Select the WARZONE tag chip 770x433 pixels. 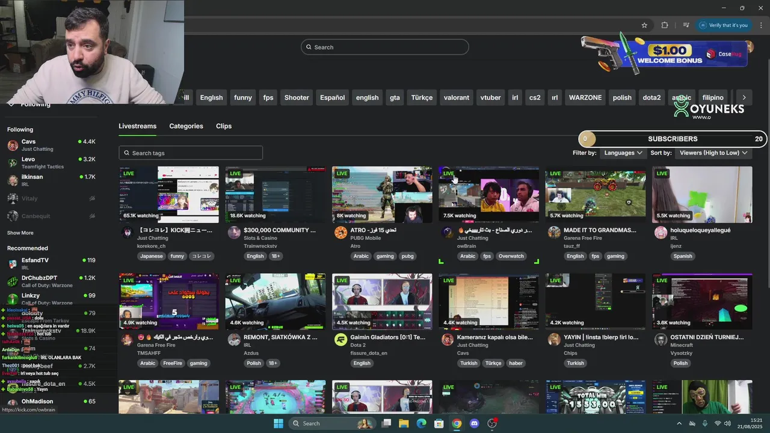tap(585, 97)
